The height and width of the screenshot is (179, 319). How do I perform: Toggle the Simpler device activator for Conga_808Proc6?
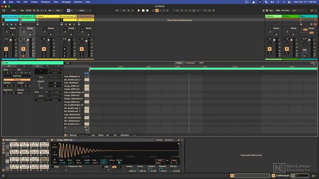coord(52,140)
